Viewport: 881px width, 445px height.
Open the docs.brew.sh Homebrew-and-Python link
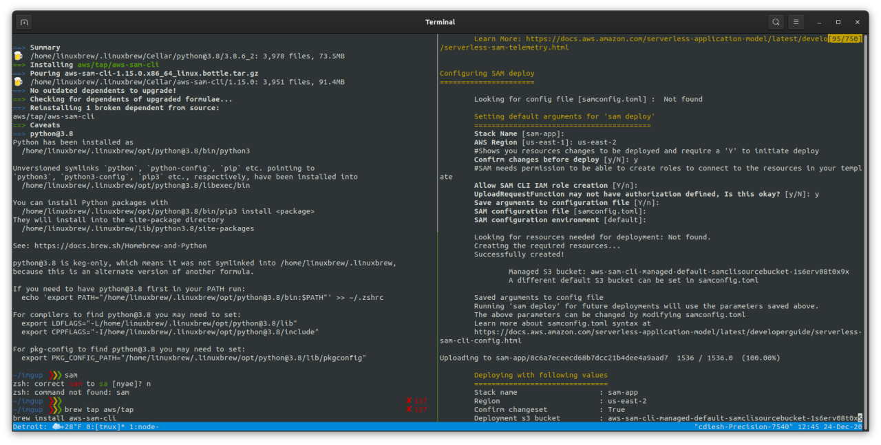[120, 246]
